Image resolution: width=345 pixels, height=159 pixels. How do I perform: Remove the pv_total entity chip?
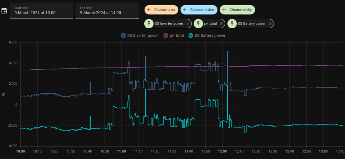click(x=221, y=24)
